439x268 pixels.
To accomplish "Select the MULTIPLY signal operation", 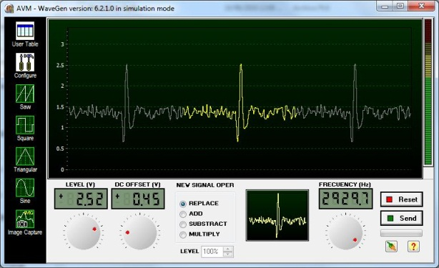I will pos(183,234).
